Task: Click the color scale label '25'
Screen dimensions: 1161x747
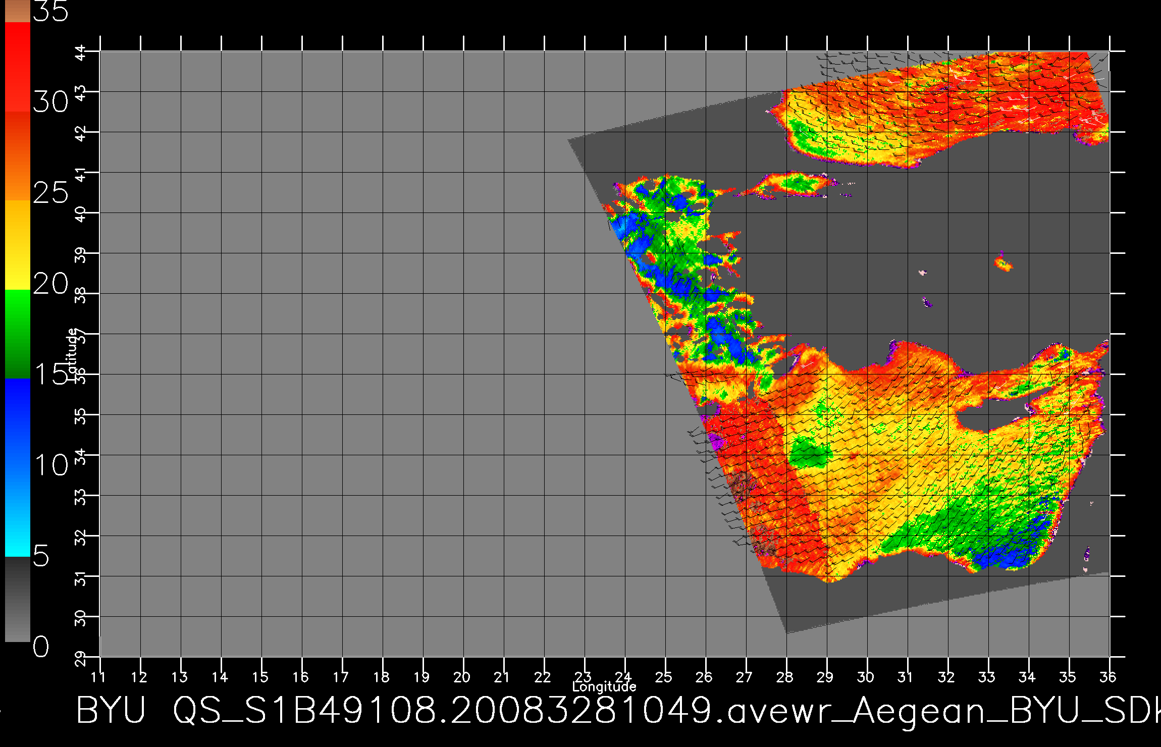Action: click(x=50, y=193)
